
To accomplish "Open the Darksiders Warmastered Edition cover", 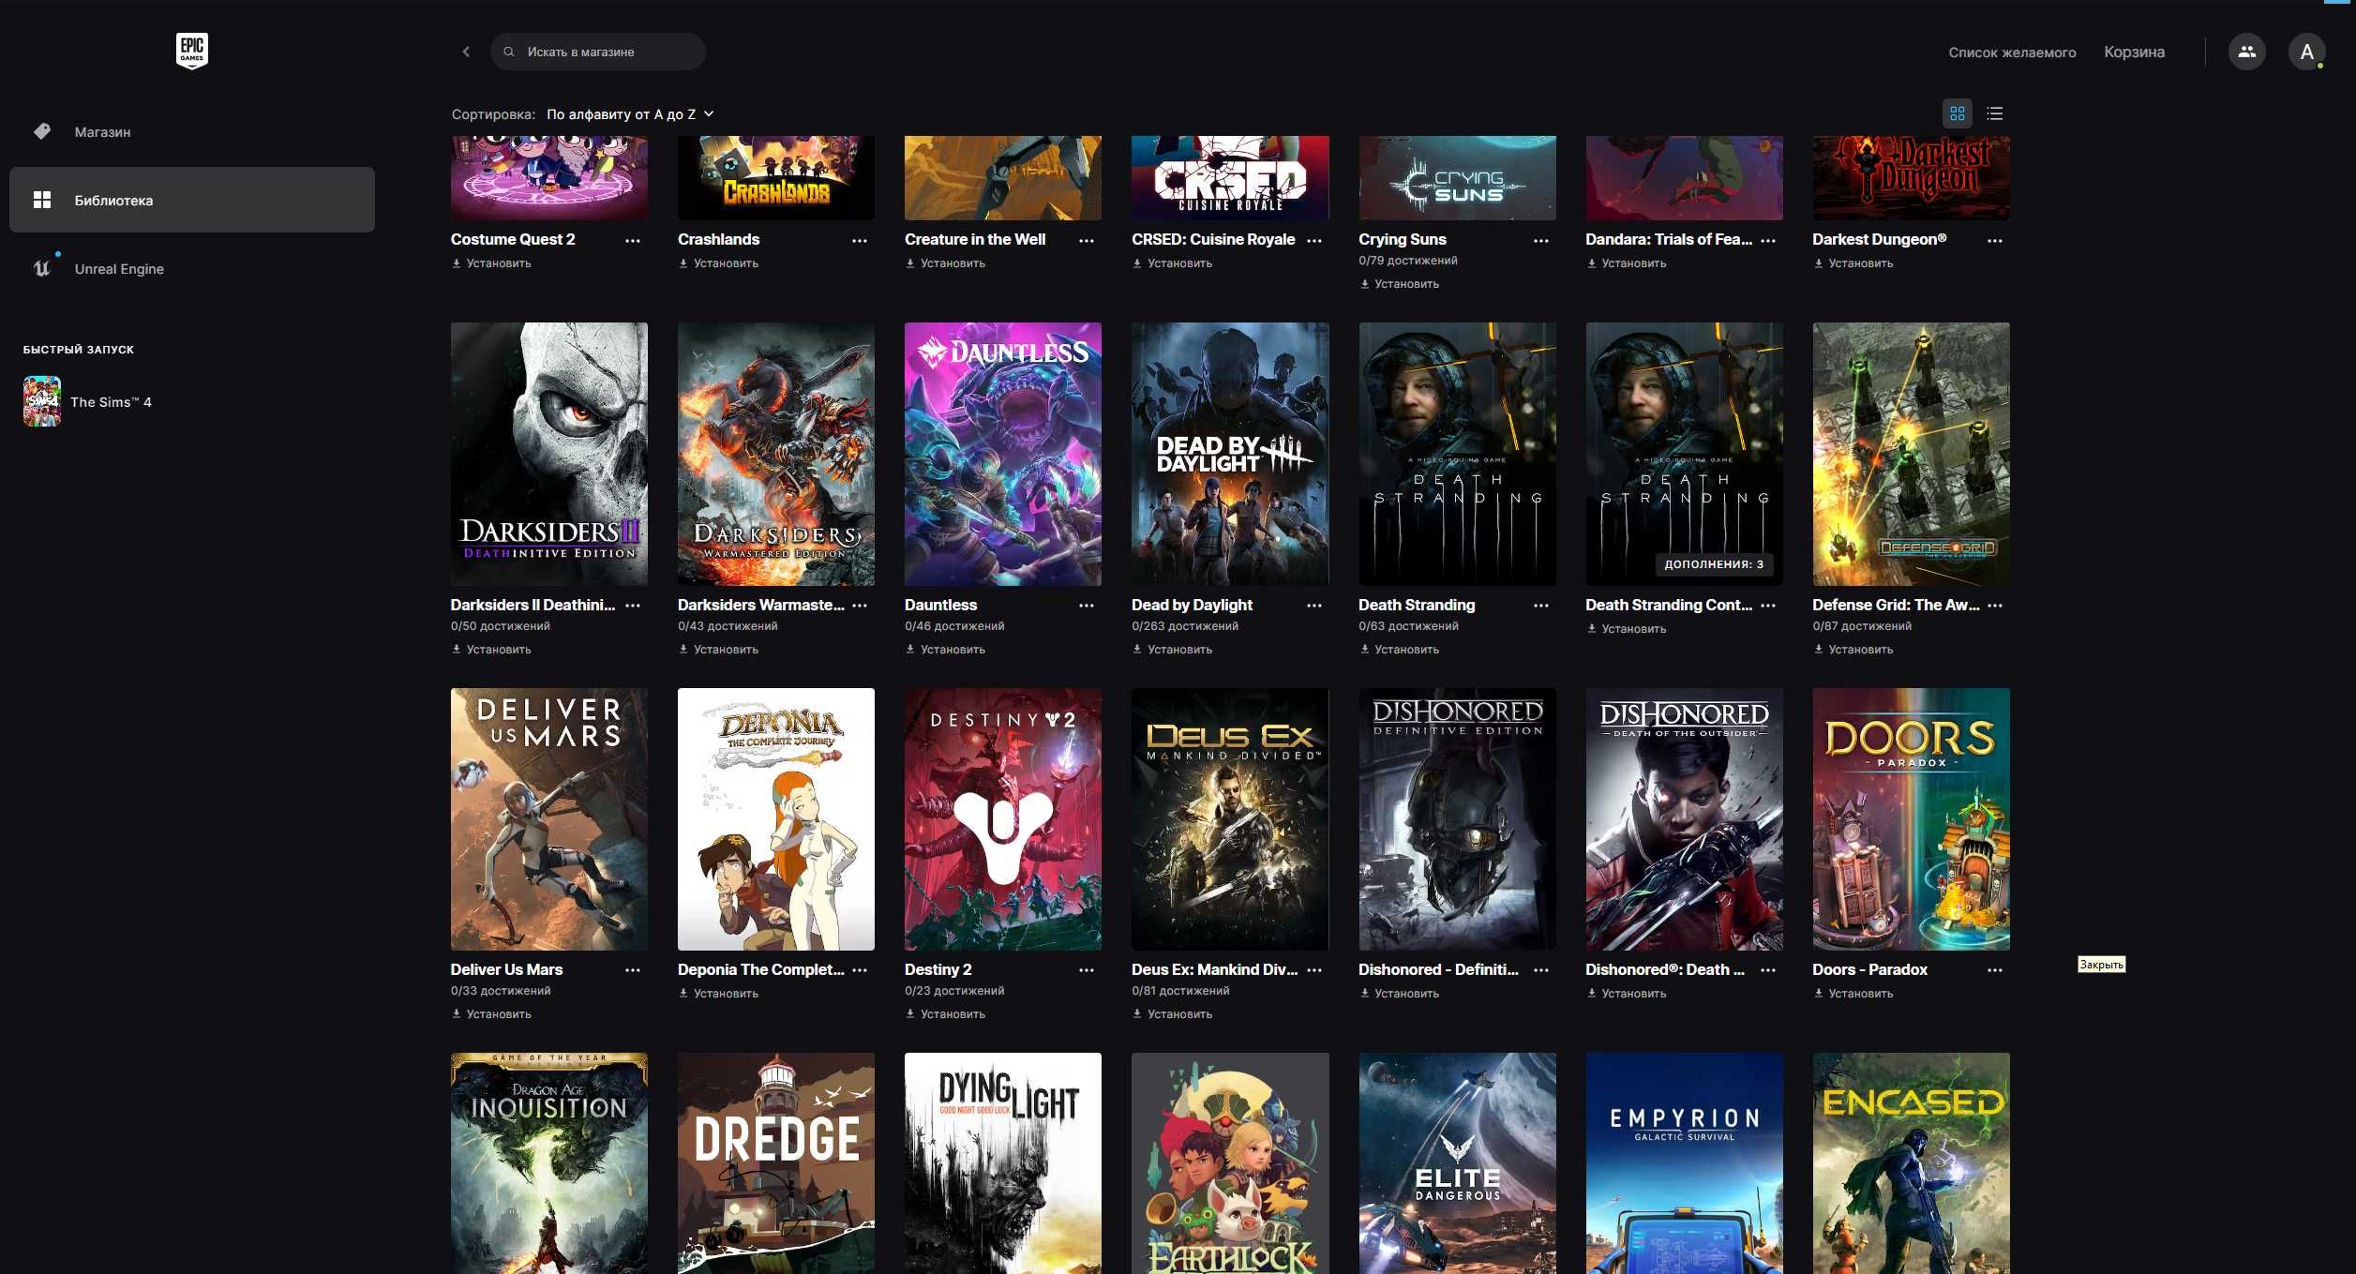I will [x=776, y=454].
